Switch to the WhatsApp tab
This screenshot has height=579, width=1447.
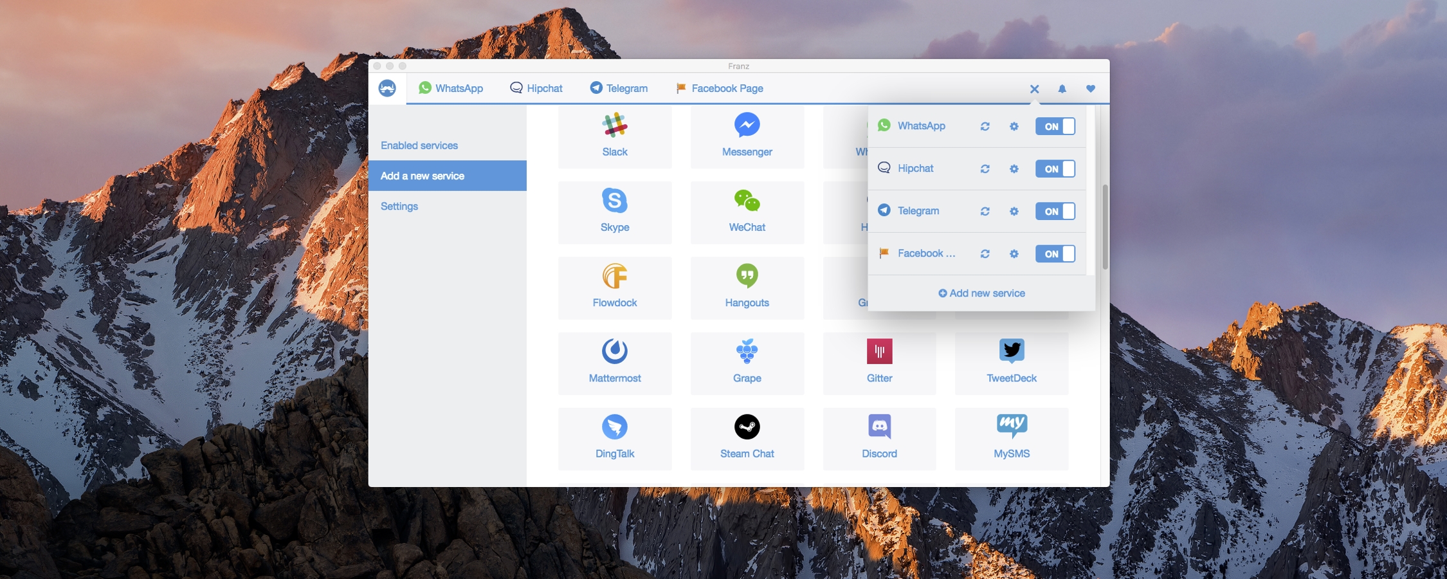tap(451, 88)
